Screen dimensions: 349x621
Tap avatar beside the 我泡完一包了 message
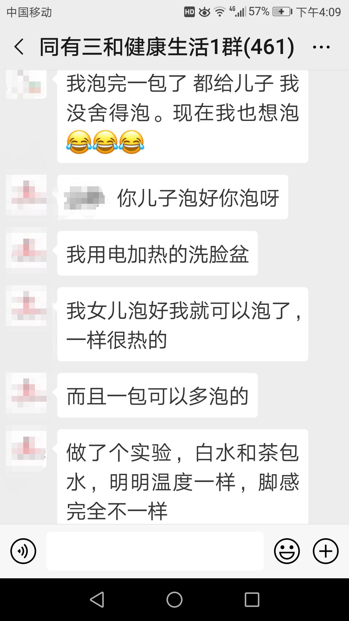coord(26,84)
